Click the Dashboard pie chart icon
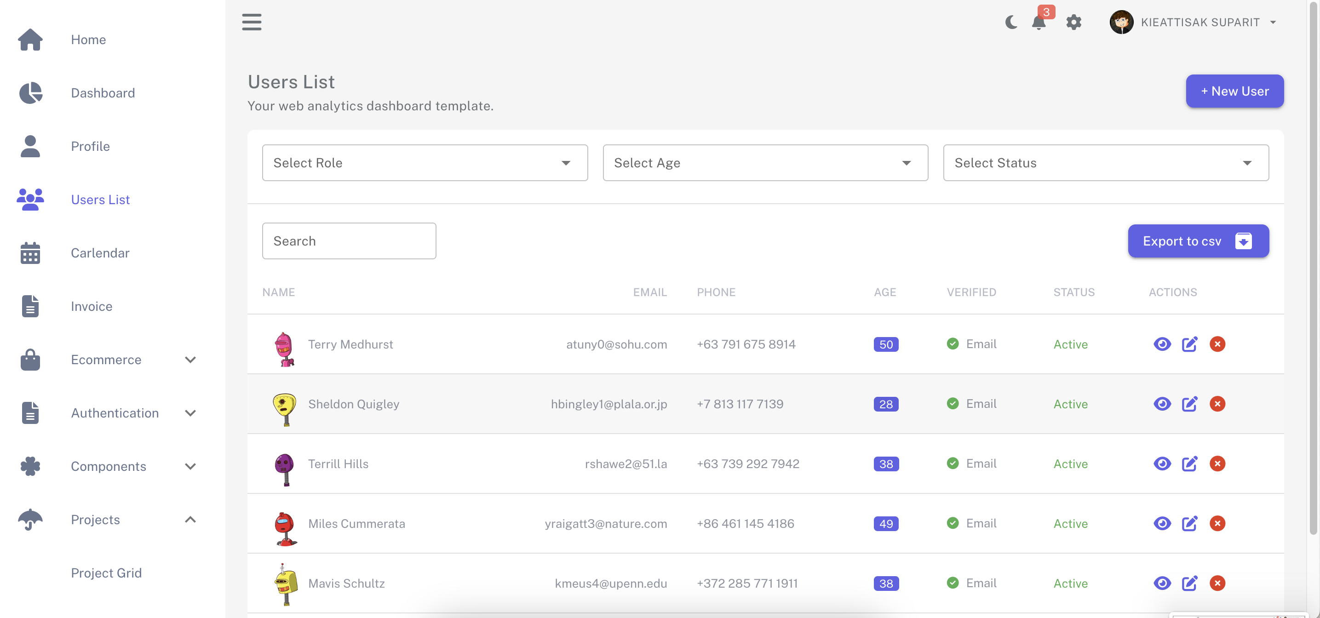The image size is (1320, 618). [30, 93]
